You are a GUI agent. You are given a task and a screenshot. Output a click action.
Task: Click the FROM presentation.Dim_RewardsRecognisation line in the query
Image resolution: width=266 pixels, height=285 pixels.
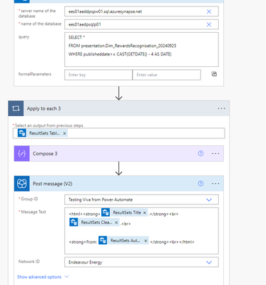(123, 46)
